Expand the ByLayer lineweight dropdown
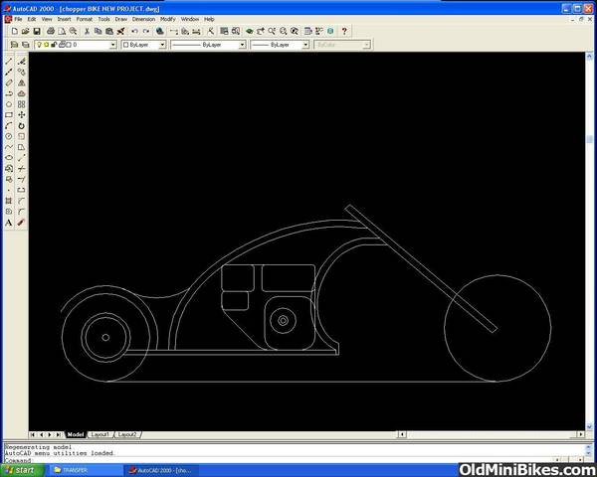The height and width of the screenshot is (477, 597). (305, 45)
